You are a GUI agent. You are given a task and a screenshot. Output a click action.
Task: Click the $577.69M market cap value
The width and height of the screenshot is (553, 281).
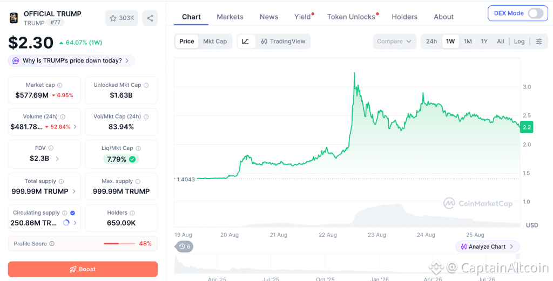(x=32, y=95)
